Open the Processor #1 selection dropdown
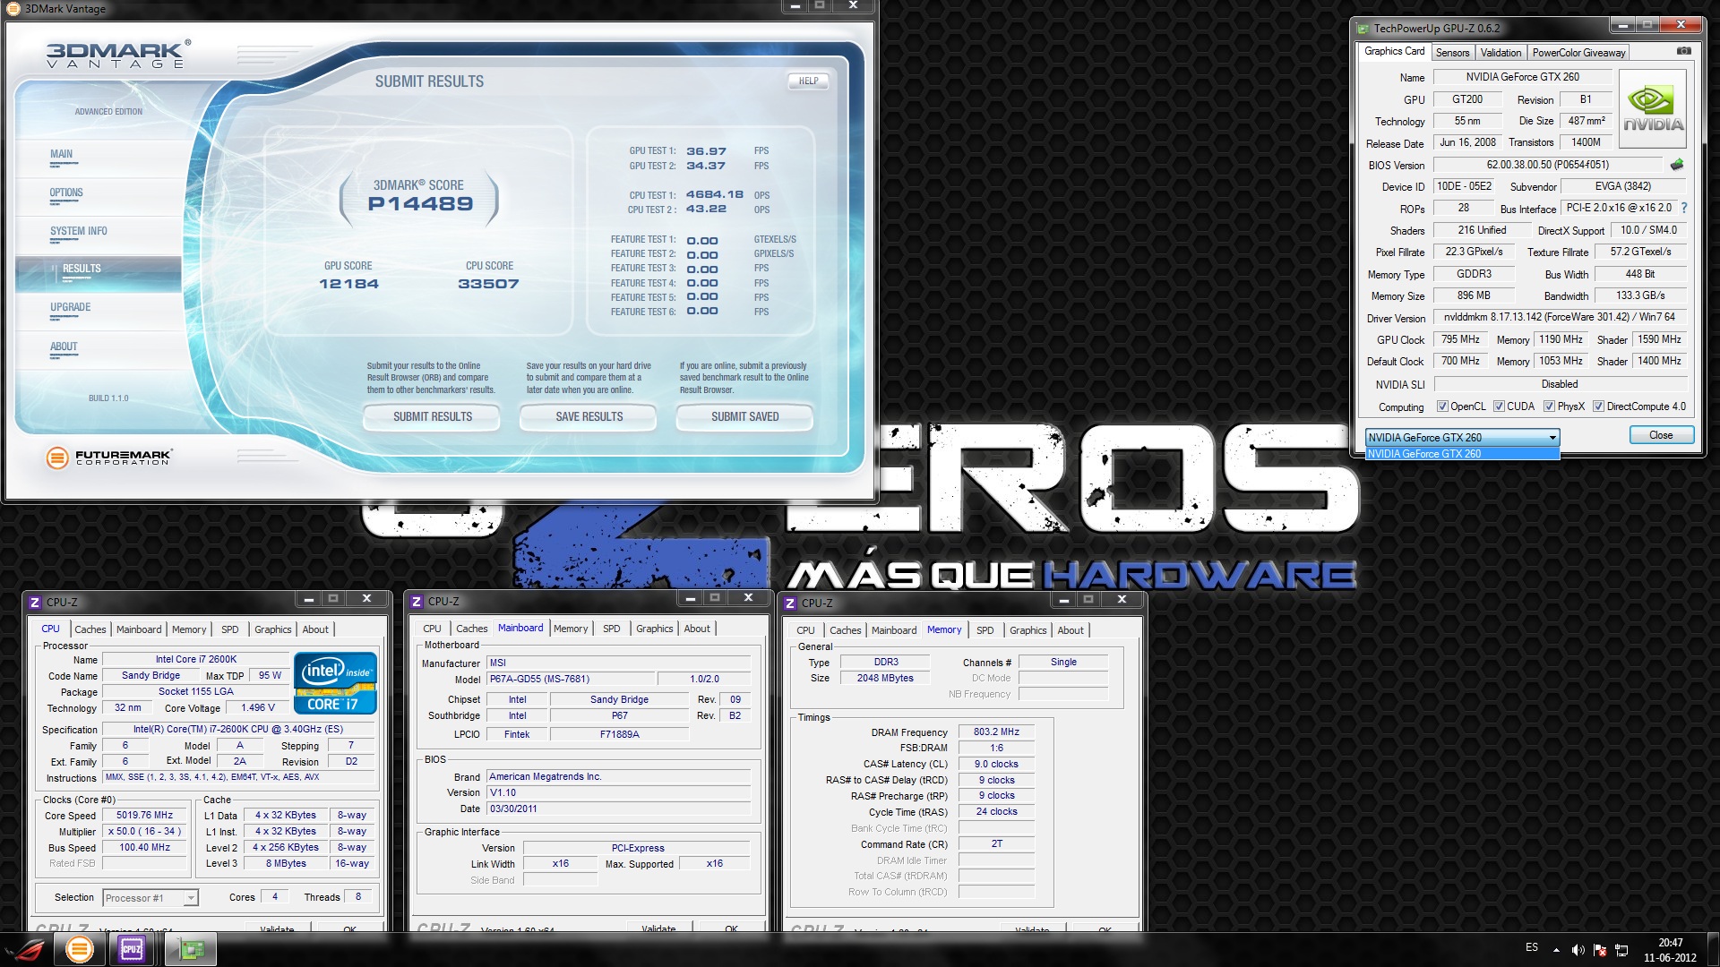 [150, 897]
